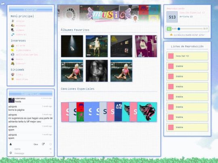218x163 pixels.
Task: Click the ensayos icon in the sidebar
Action: click(13, 25)
